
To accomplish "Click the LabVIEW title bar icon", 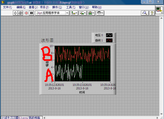I will (3, 2).
